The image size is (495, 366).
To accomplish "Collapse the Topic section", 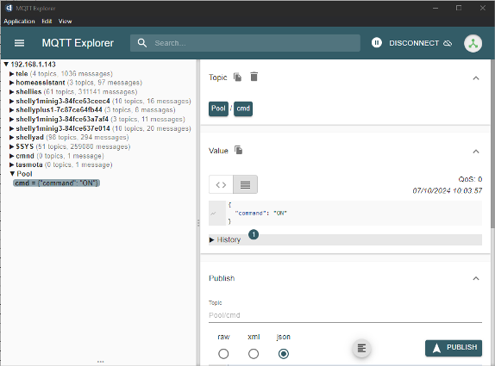I will coord(476,78).
